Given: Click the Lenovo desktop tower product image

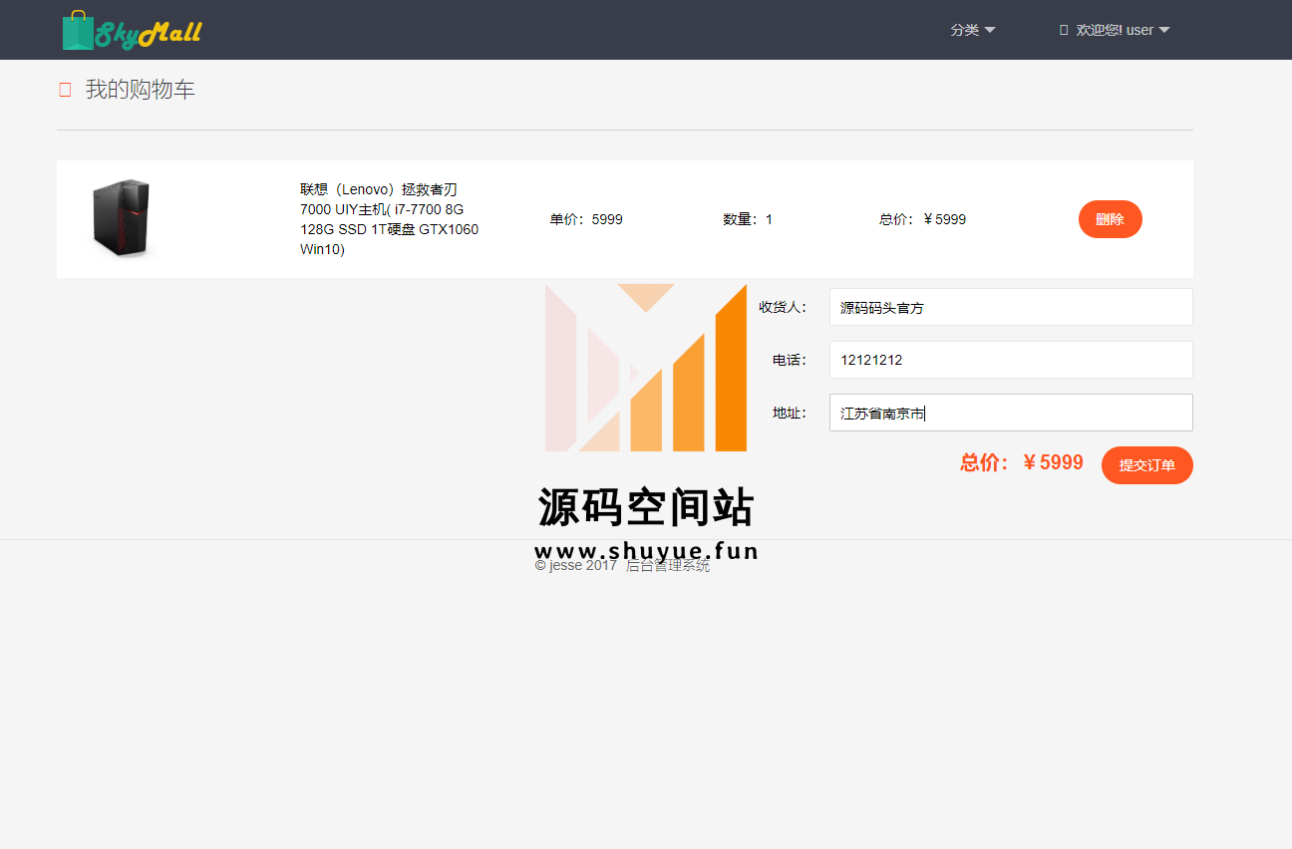Looking at the screenshot, I should [x=121, y=218].
